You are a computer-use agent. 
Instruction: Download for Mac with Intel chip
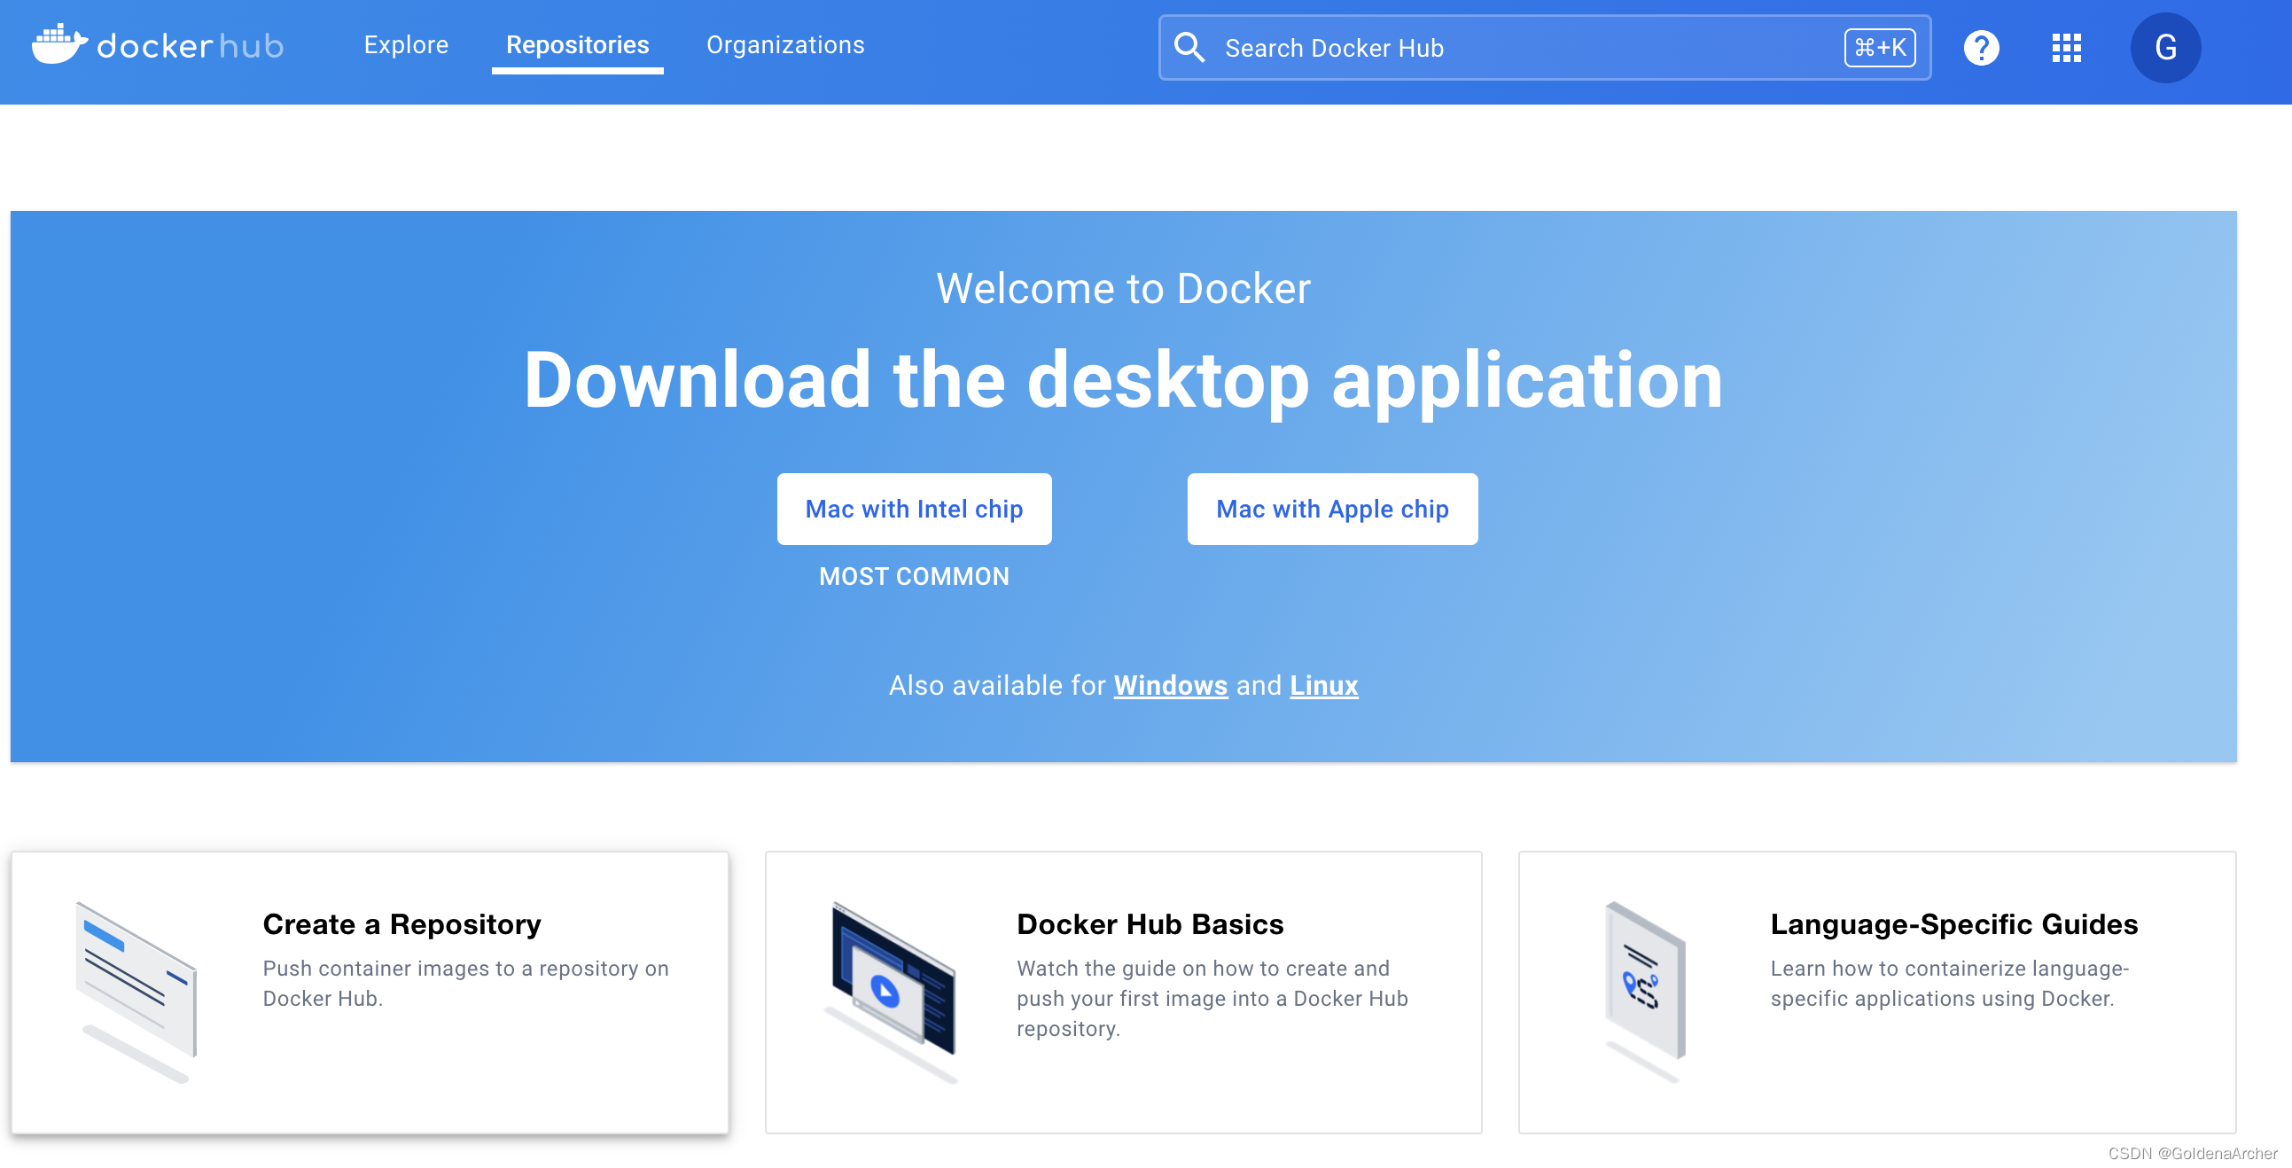[914, 509]
